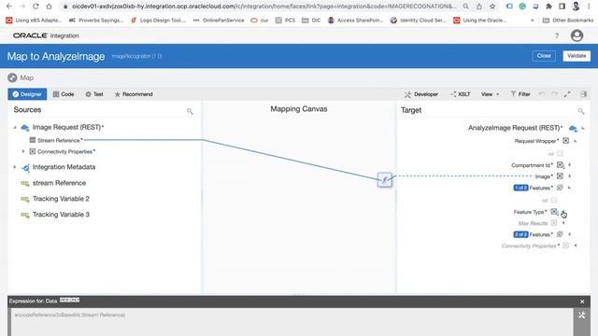The height and width of the screenshot is (336, 598).
Task: Click the Stream Reference element icon
Action: click(33, 140)
